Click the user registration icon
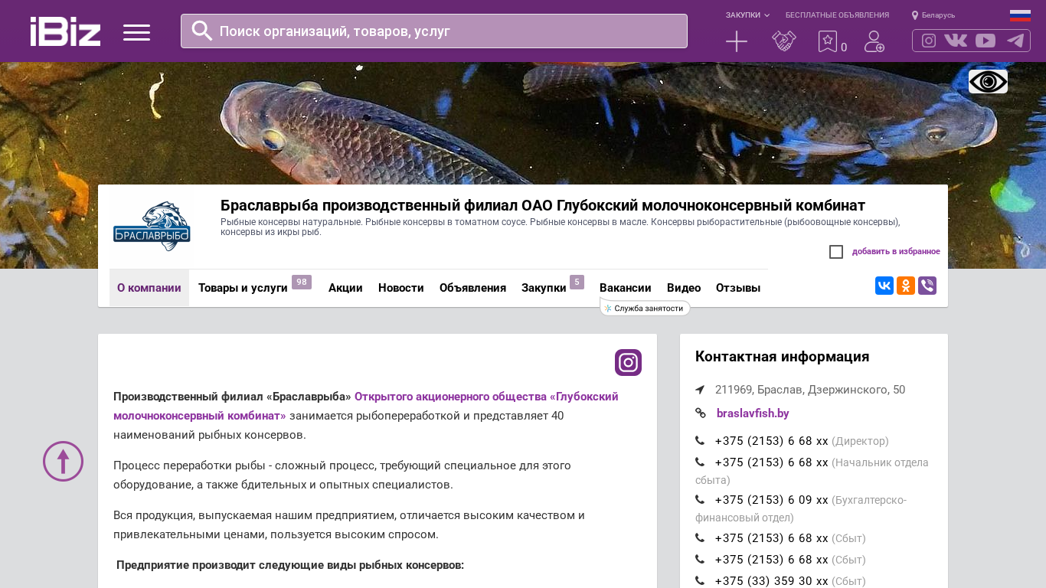1046x588 pixels. pyautogui.click(x=874, y=41)
